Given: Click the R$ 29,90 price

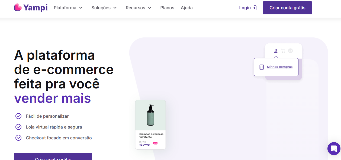Looking at the screenshot, I should (144, 145).
